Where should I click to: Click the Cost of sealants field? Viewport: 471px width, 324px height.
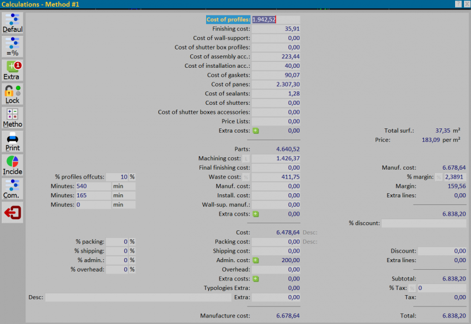[x=276, y=94]
